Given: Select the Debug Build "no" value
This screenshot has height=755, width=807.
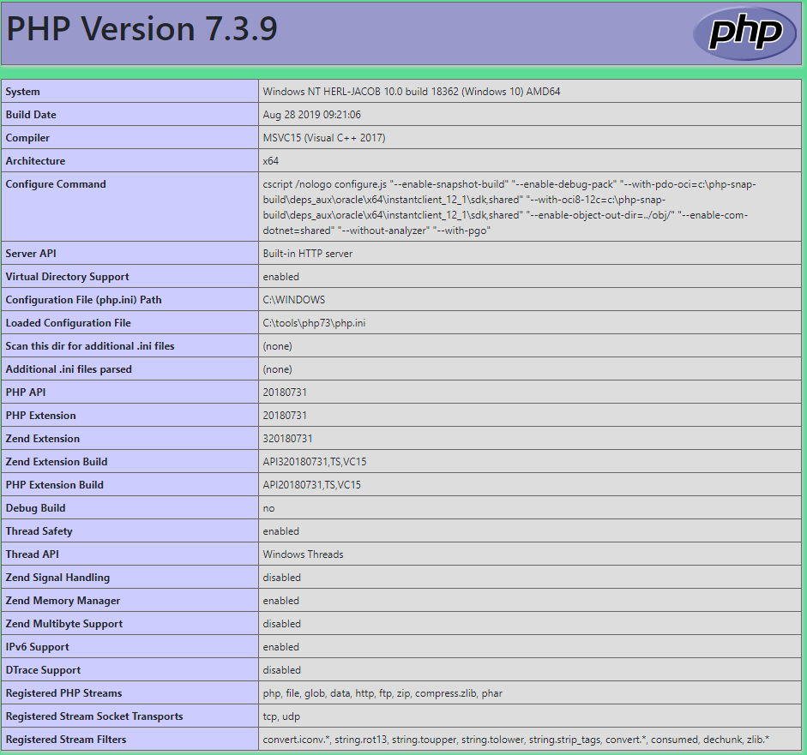Looking at the screenshot, I should click(x=268, y=508).
